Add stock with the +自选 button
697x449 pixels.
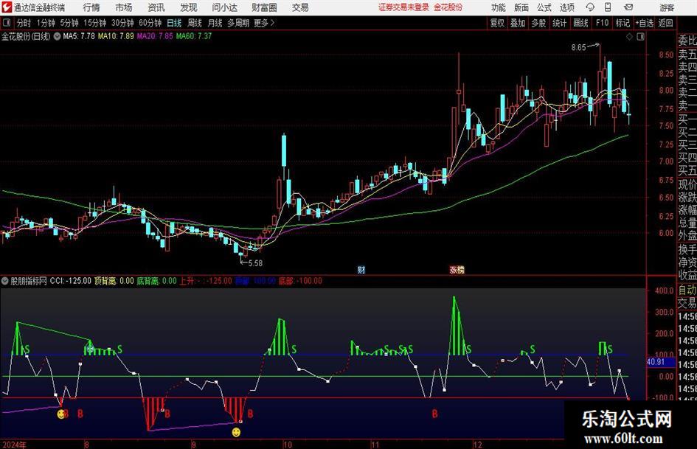644,23
